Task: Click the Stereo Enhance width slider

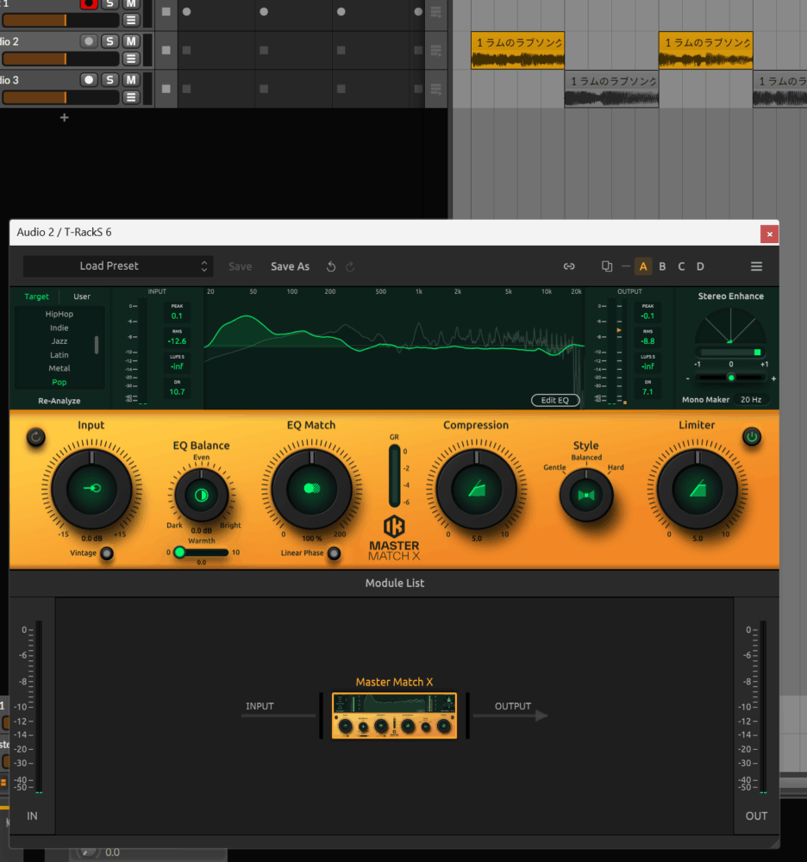Action: (731, 378)
